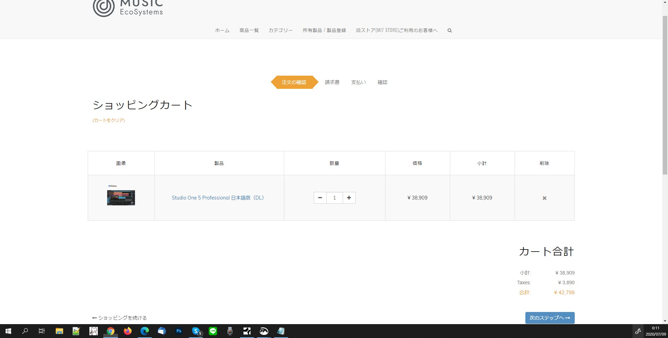This screenshot has width=668, height=338.
Task: Click the 次のステップへ button
Action: click(x=550, y=318)
